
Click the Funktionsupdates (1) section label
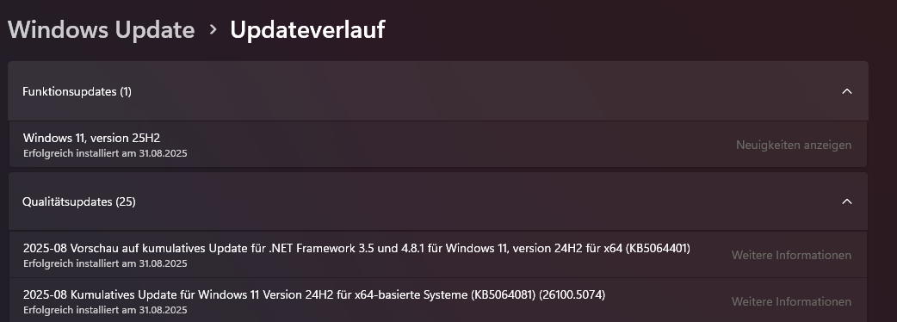pos(77,91)
